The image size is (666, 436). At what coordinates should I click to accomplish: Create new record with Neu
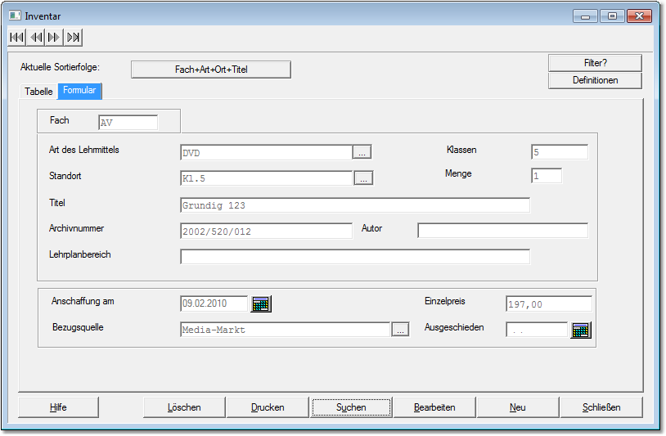pyautogui.click(x=518, y=407)
